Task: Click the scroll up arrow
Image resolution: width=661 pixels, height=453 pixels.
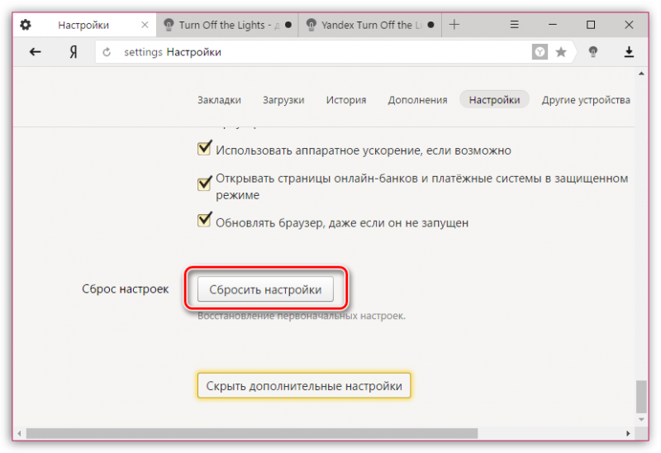Action: pos(642,74)
